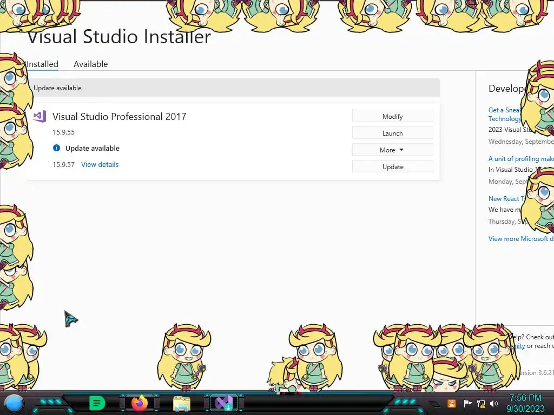The height and width of the screenshot is (415, 554).
Task: Select version number 15.9.55 text
Action: click(64, 132)
